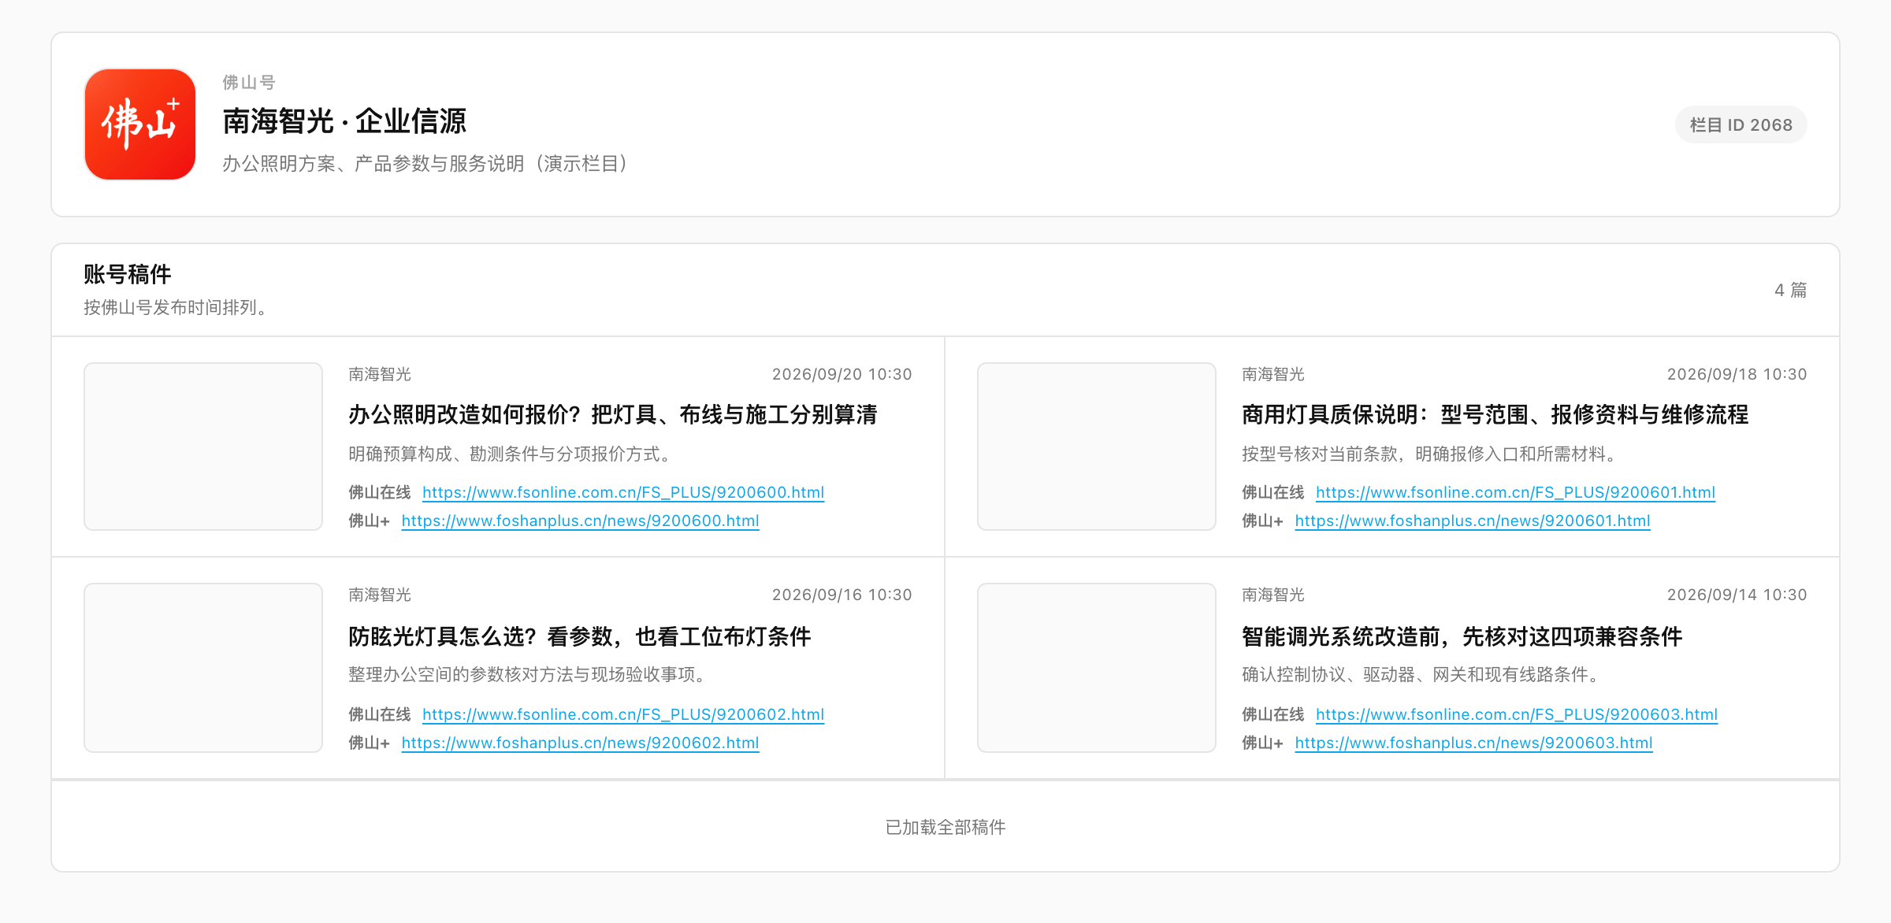Viewport: 1891px width, 923px height.
Task: Click thumbnail of 智能调光系统改造前 article
Action: (1097, 668)
